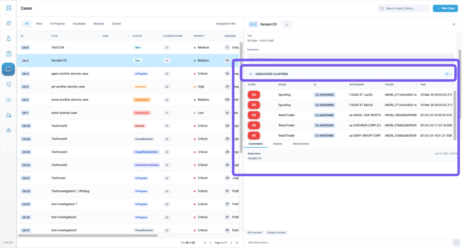Collapse the Associated Clusters section chevron

[451, 74]
